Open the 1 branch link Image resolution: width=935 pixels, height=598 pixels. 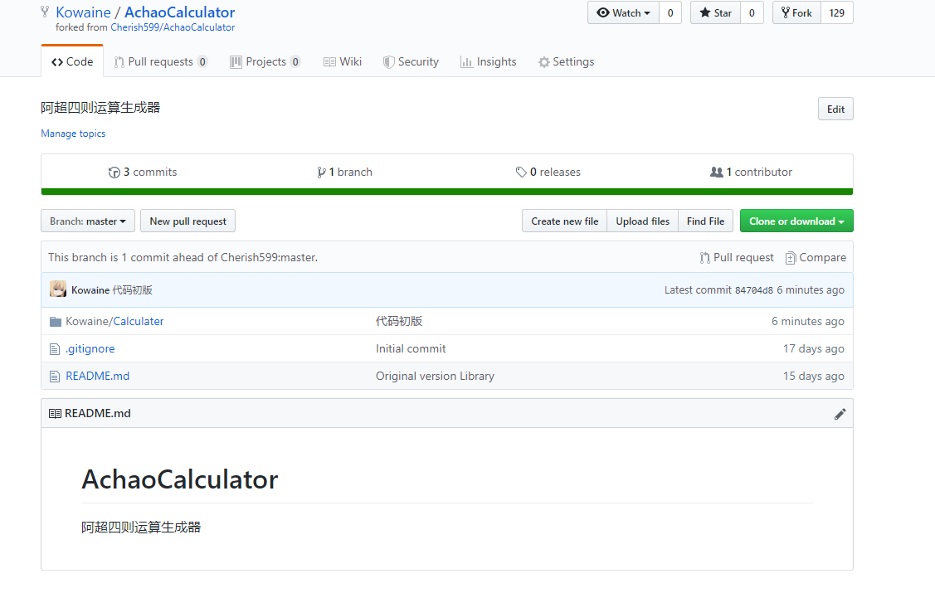click(x=344, y=173)
